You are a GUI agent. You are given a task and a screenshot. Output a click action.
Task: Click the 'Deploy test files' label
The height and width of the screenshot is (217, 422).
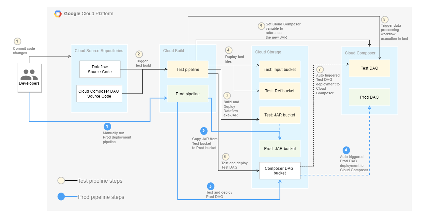coord(235,59)
